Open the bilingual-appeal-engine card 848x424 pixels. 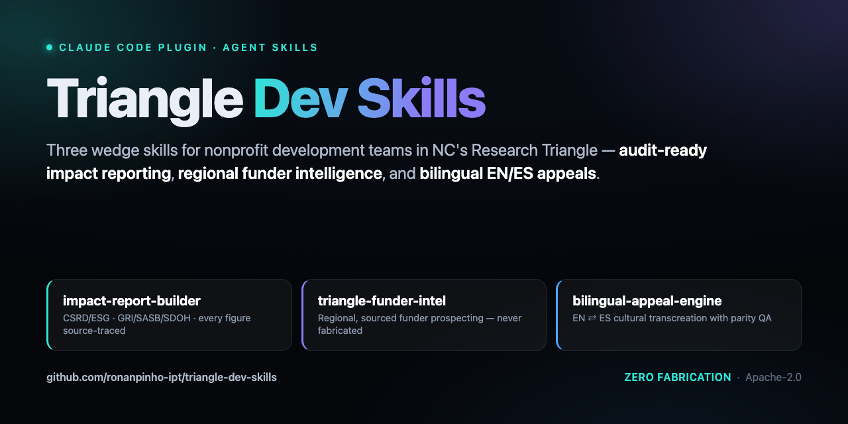(x=678, y=315)
